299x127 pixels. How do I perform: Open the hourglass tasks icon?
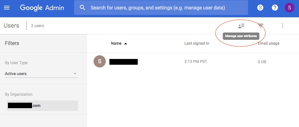260,8
